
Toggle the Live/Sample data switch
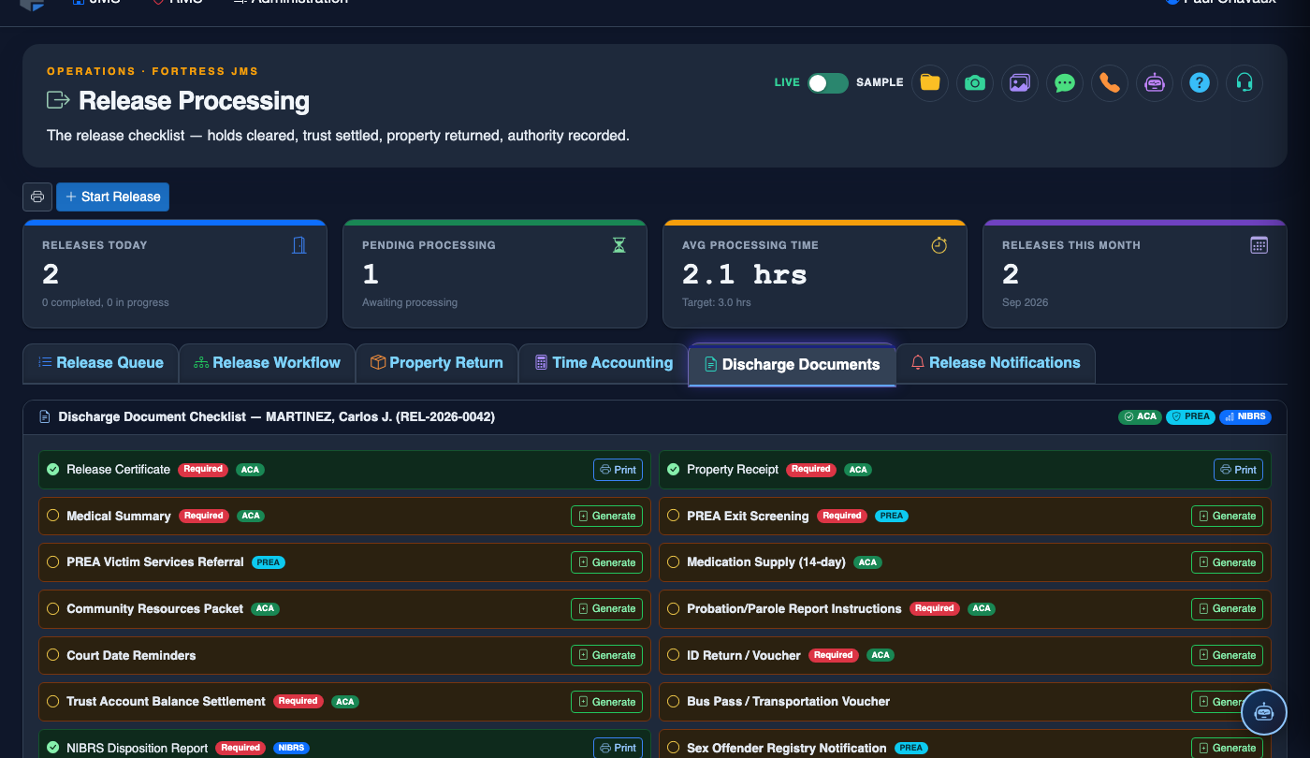tap(828, 82)
